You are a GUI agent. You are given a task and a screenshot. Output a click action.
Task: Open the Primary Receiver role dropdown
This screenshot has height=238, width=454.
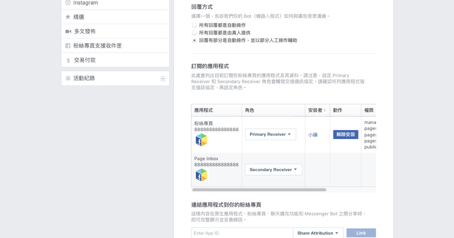[x=270, y=134]
